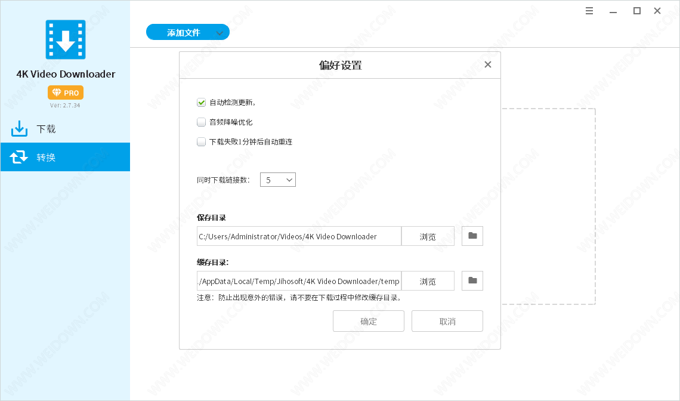Screen dimensions: 680x401
Task: Open cache directory folder icon
Action: tap(472, 281)
